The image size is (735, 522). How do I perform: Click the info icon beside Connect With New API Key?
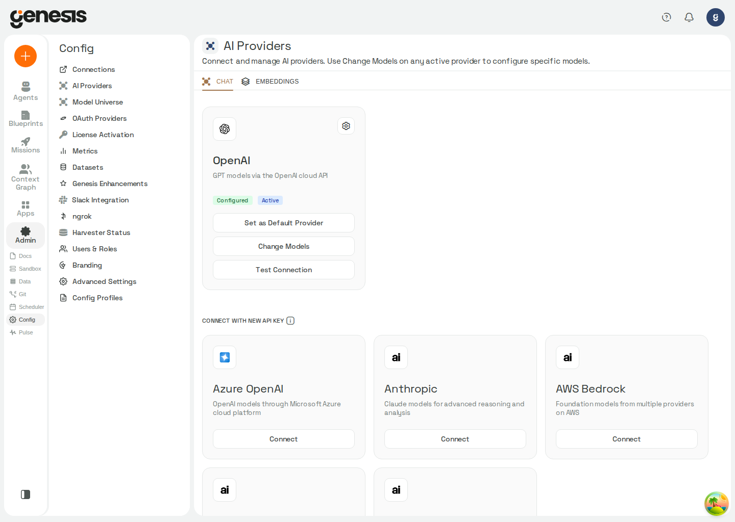point(290,321)
